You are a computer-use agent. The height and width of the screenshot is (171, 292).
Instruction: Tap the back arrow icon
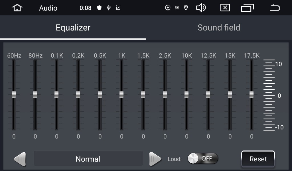275,8
